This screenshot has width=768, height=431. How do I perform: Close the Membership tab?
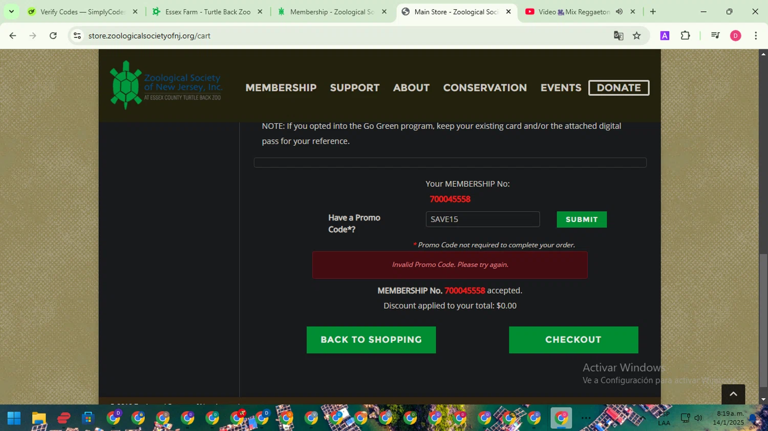[x=384, y=12]
